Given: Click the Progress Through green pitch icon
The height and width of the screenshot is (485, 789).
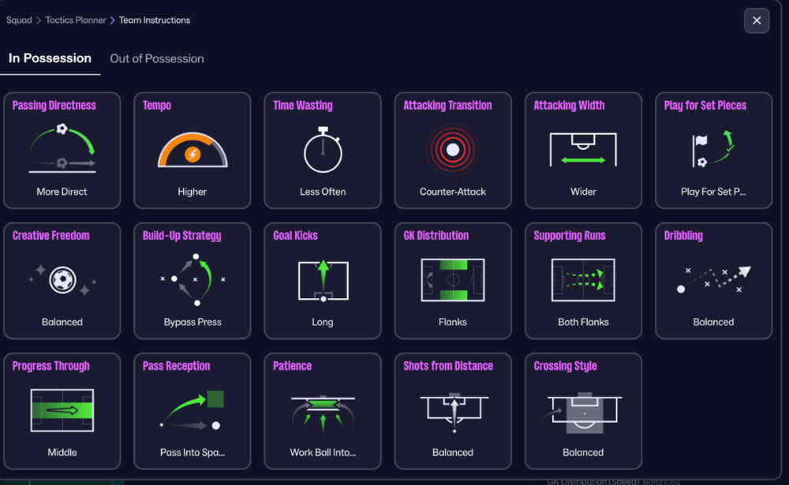Looking at the screenshot, I should pyautogui.click(x=62, y=410).
